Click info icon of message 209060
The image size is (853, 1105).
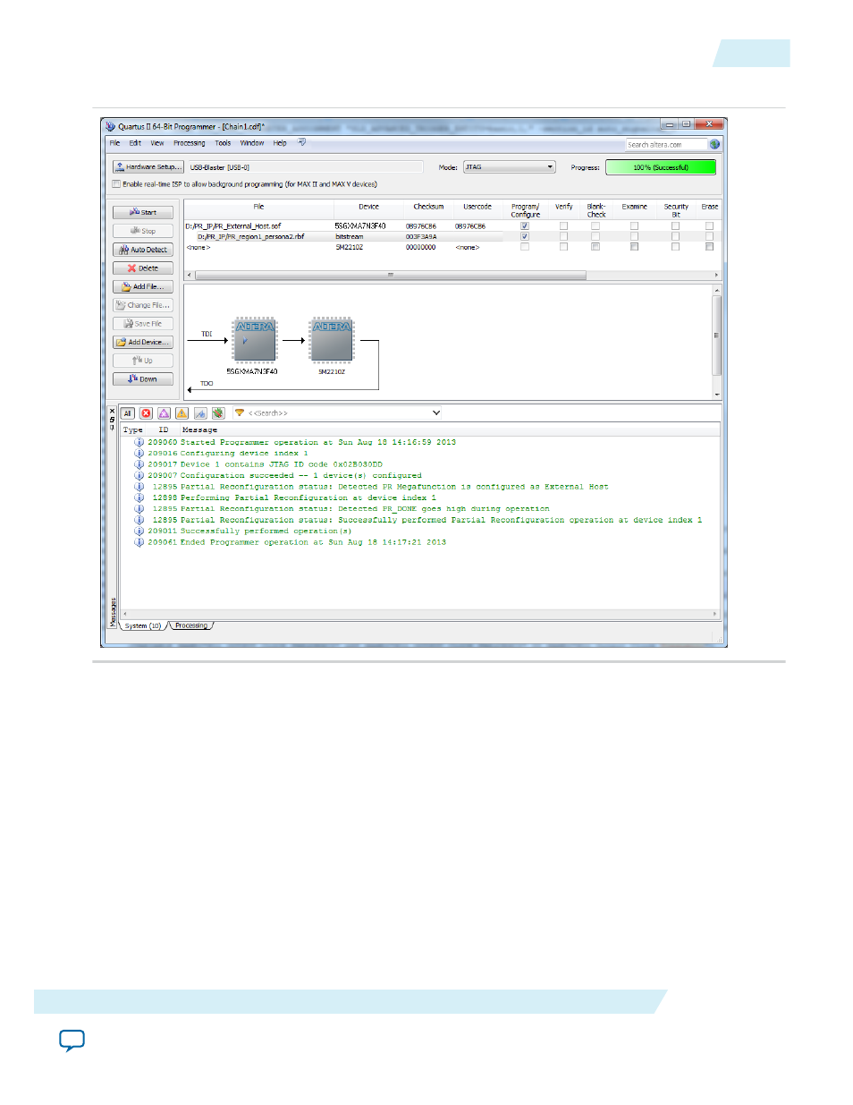pos(139,442)
